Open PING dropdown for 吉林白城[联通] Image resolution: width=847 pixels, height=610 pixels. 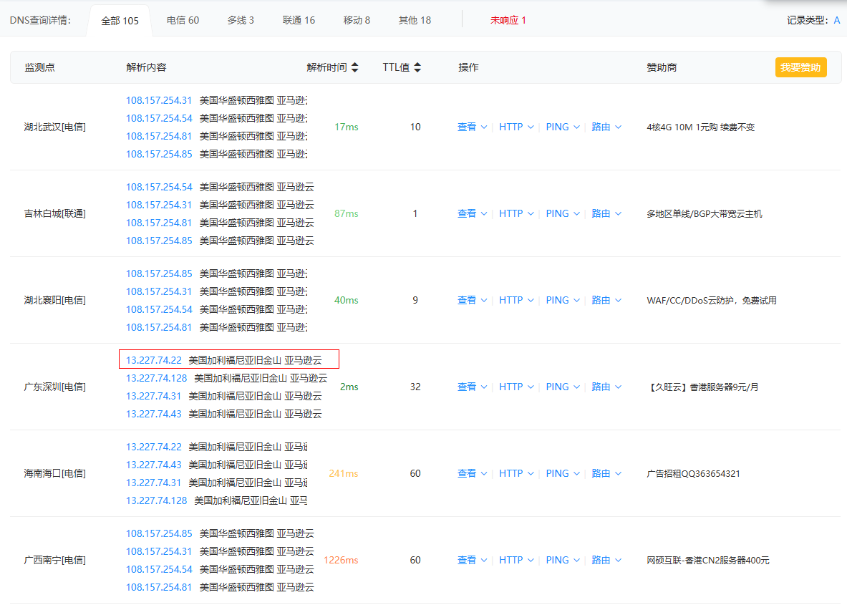(563, 213)
